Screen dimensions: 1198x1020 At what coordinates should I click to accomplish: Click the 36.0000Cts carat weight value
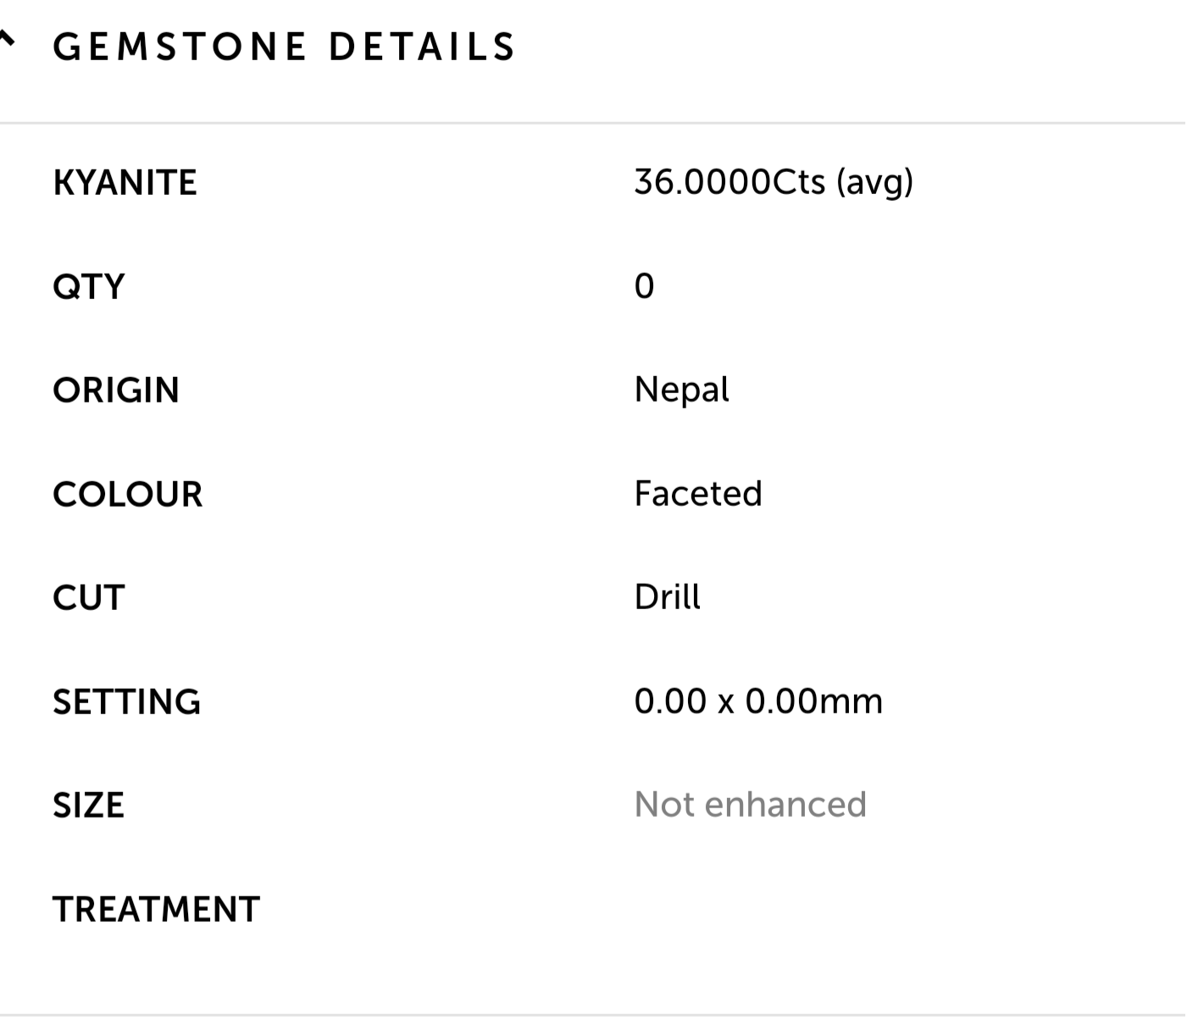pyautogui.click(x=729, y=182)
